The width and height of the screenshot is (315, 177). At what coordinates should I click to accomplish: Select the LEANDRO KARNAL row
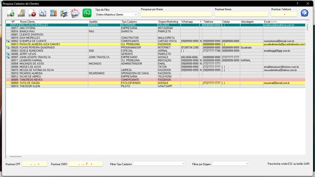pos(156,61)
